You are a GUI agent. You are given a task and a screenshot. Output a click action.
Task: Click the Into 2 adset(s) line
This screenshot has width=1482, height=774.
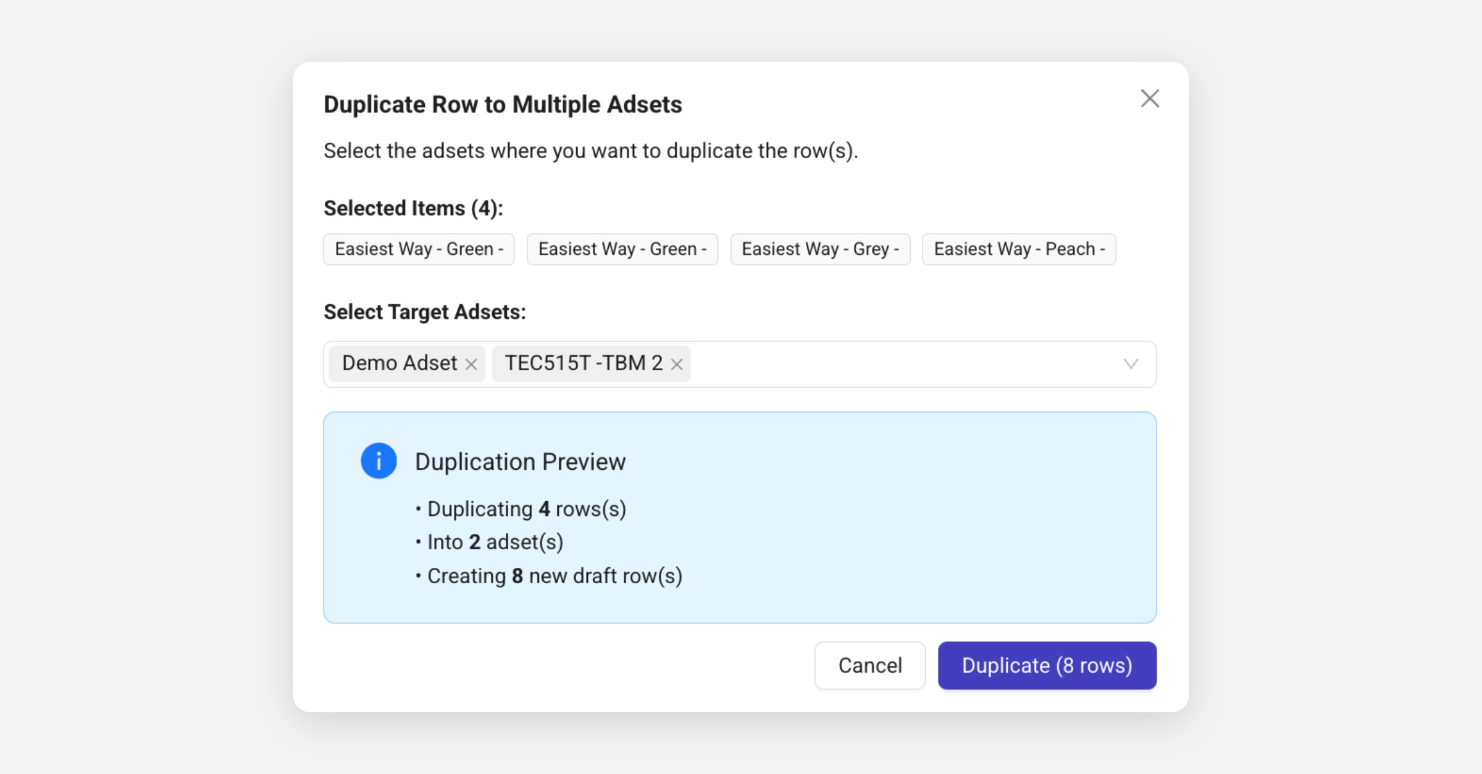(495, 542)
